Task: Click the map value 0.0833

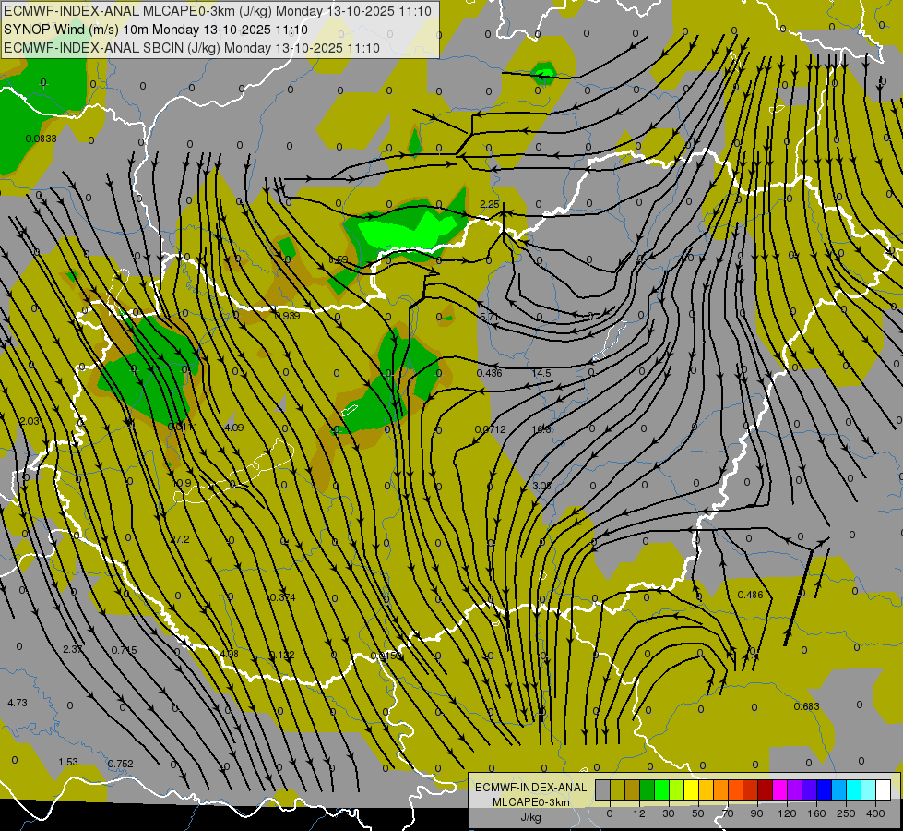Action: [41, 138]
